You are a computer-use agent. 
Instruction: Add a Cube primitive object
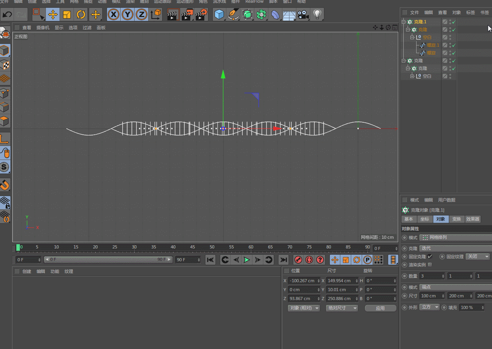219,15
